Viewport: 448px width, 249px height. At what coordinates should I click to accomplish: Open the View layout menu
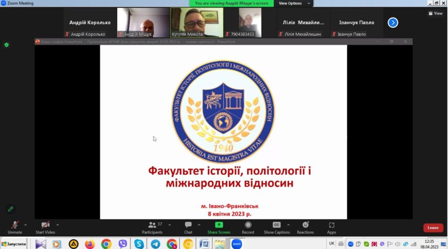[x=435, y=14]
